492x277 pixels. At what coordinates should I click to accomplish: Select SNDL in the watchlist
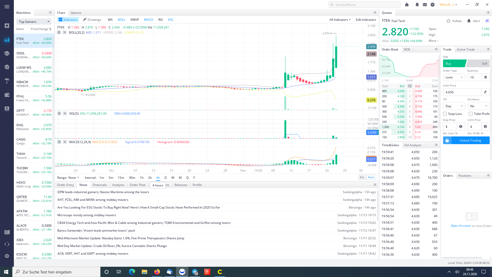click(34, 55)
